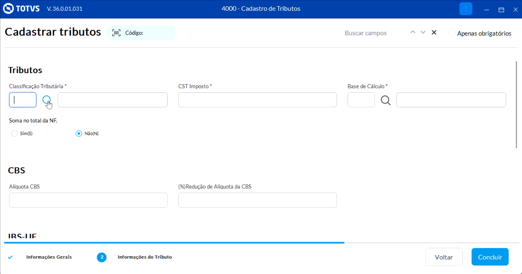Click the Voltar button
The height and width of the screenshot is (274, 522).
point(444,257)
